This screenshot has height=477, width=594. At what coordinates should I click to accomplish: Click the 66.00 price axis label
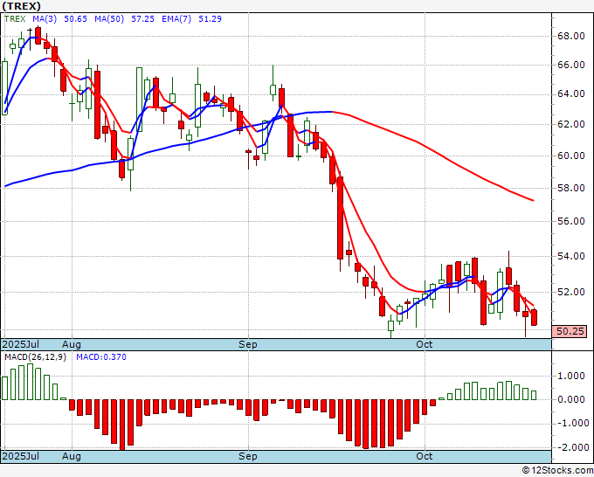pyautogui.click(x=571, y=65)
